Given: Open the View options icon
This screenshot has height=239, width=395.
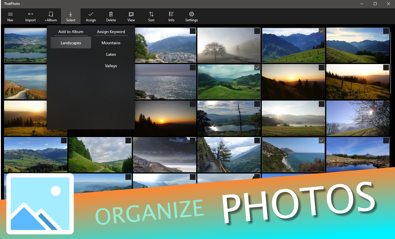Looking at the screenshot, I should tap(131, 17).
